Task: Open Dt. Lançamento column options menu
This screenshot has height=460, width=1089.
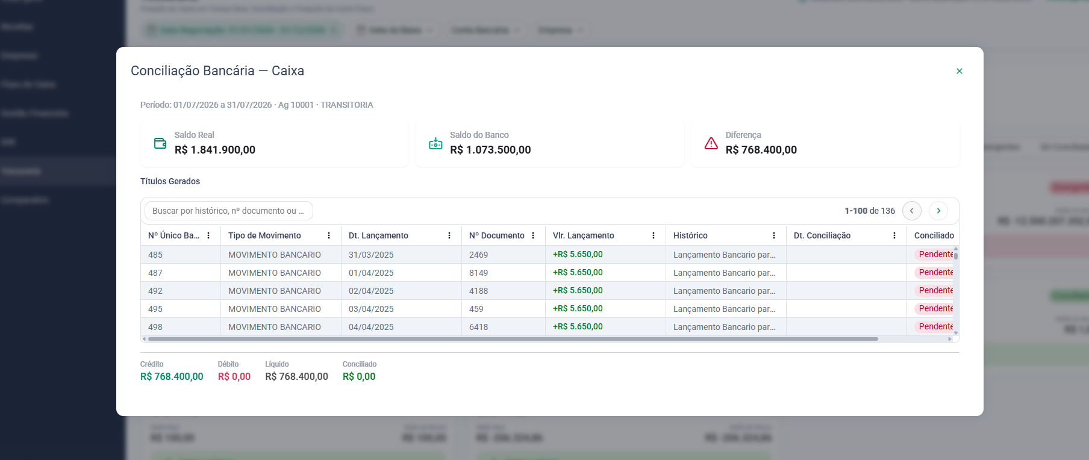Action: pos(449,235)
